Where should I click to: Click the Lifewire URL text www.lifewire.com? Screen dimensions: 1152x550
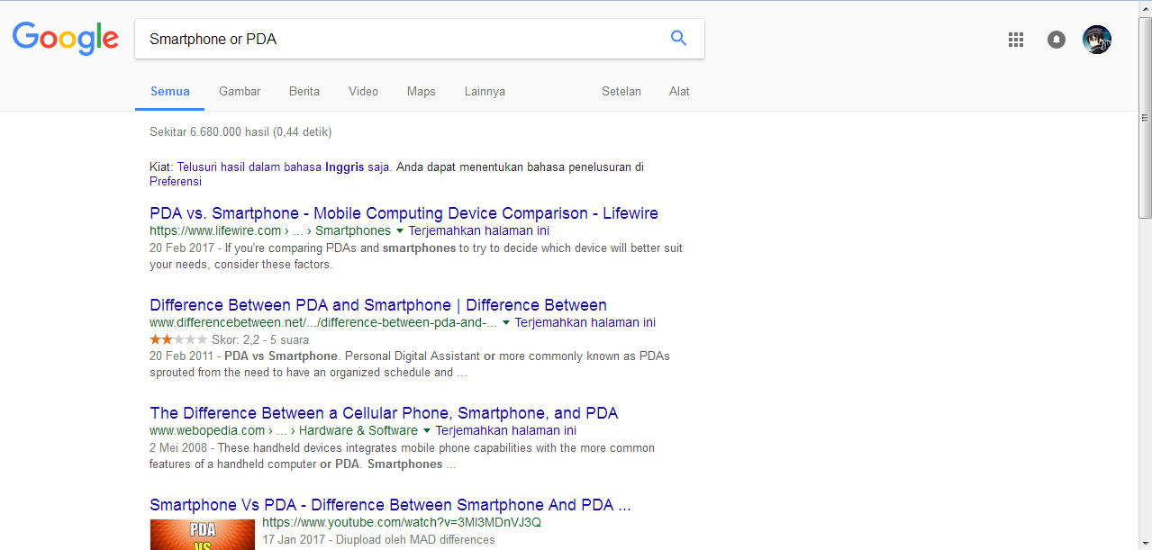[215, 230]
